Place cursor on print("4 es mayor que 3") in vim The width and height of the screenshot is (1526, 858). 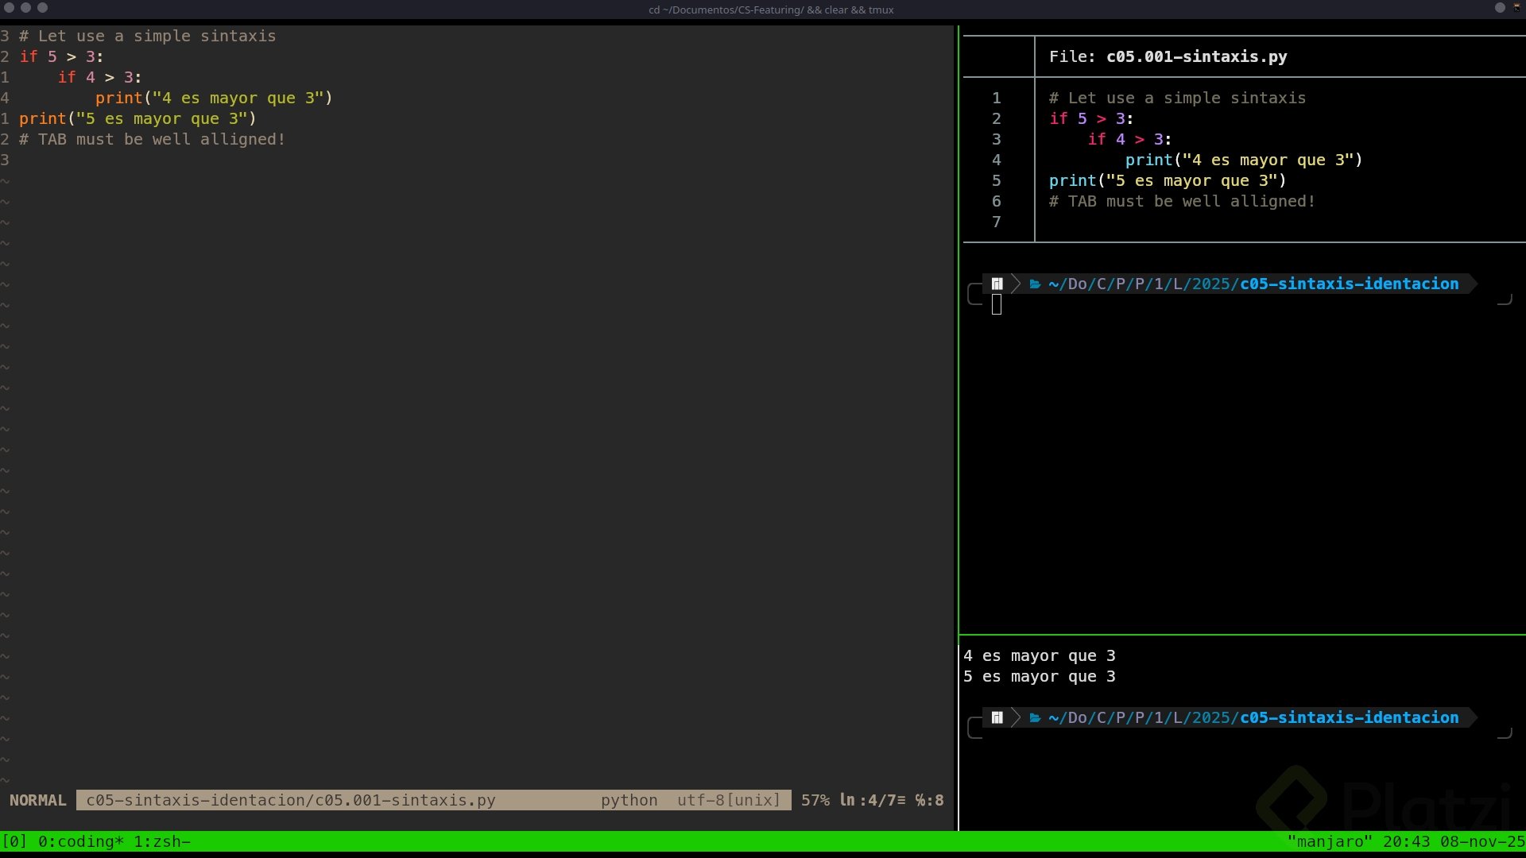point(213,98)
